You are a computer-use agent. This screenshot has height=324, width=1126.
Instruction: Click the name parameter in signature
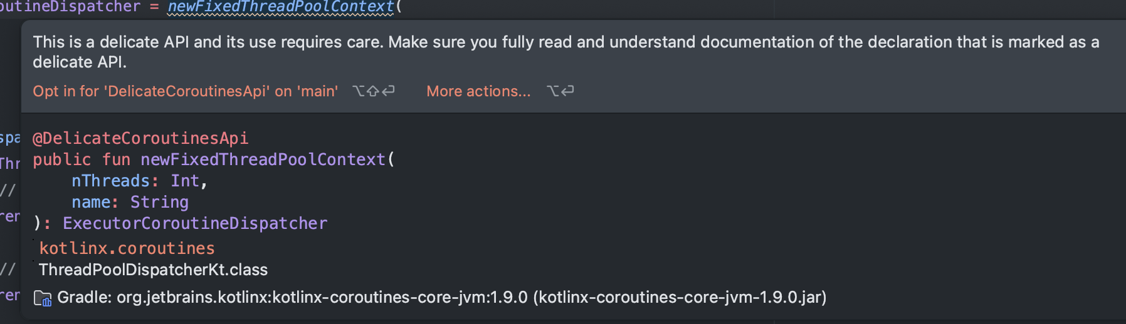[91, 202]
